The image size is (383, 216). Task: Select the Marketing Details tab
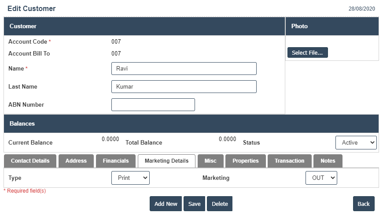click(166, 161)
